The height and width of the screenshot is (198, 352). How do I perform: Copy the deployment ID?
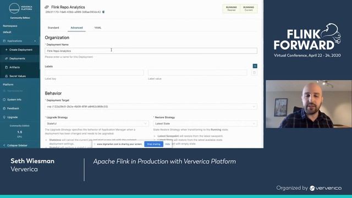pos(103,12)
